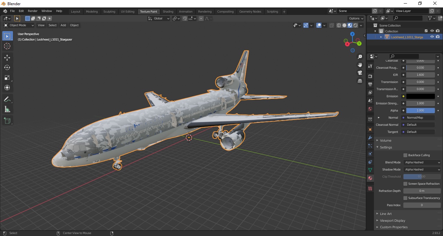The height and width of the screenshot is (236, 443).
Task: Switch to rendered viewport shading
Action: (355, 25)
